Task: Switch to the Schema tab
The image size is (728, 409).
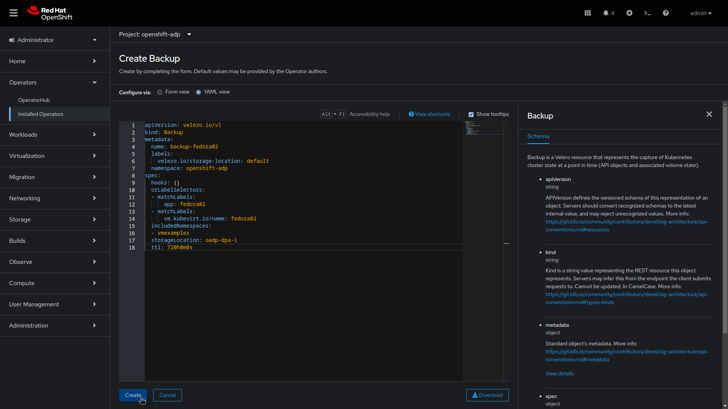Action: pos(538,136)
